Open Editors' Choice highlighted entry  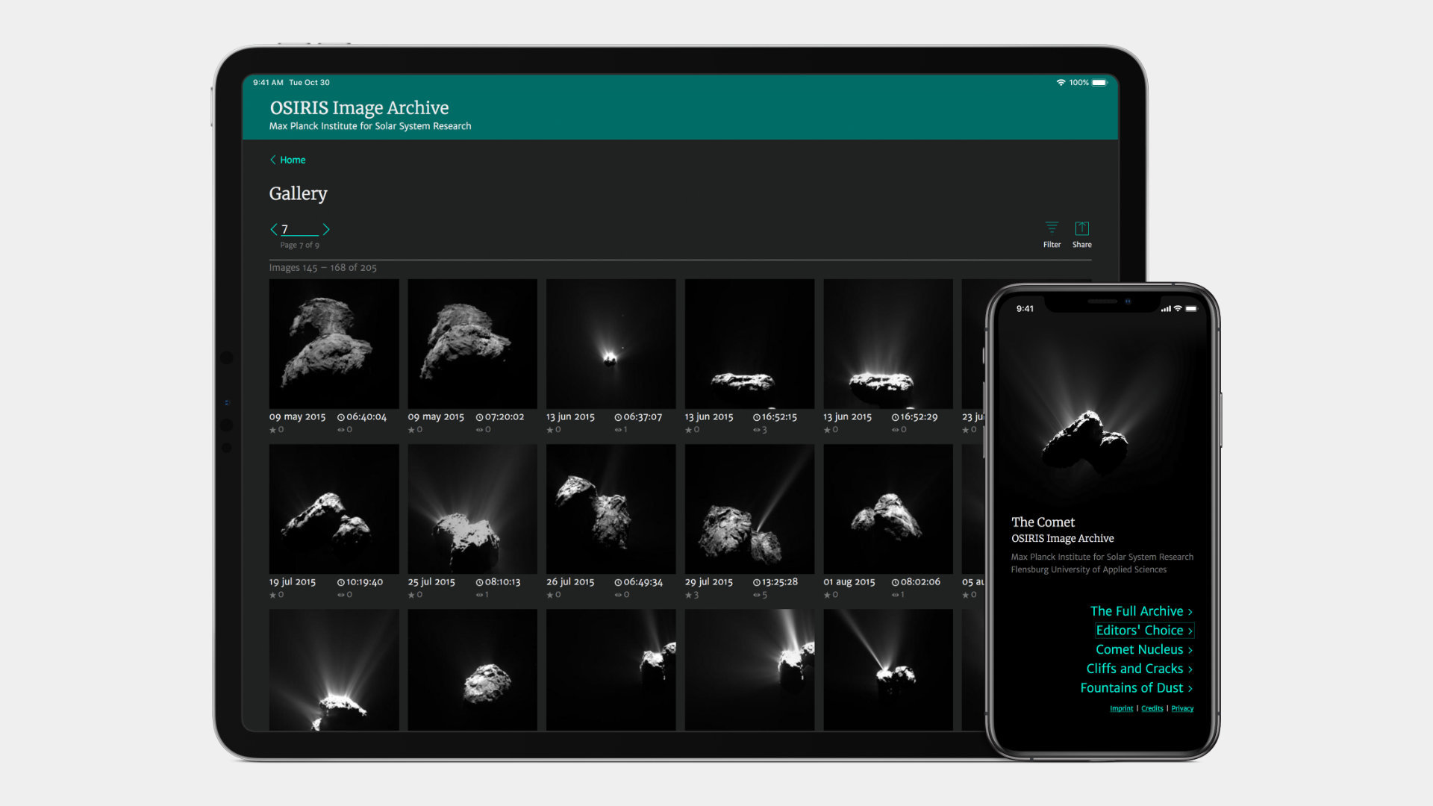click(1143, 631)
